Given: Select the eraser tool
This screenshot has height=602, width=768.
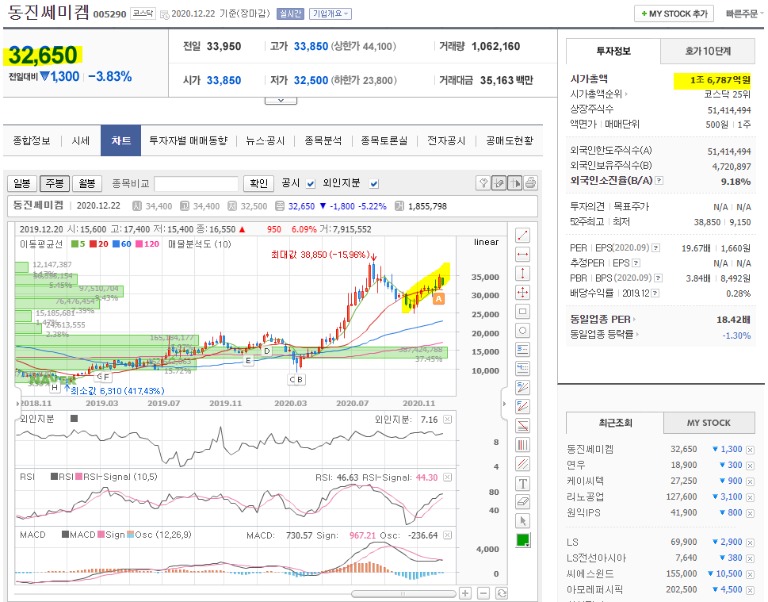Looking at the screenshot, I should [x=522, y=501].
